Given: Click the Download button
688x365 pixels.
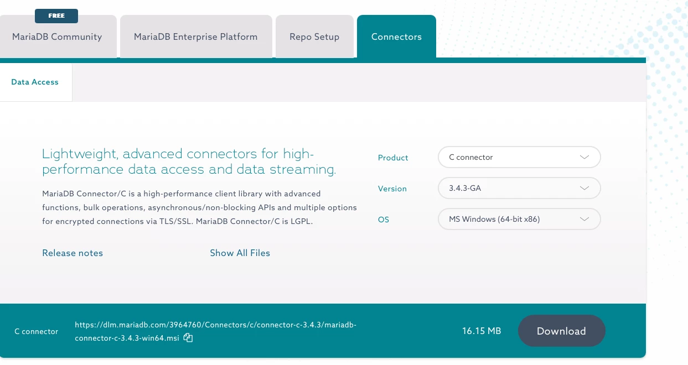Looking at the screenshot, I should point(561,331).
